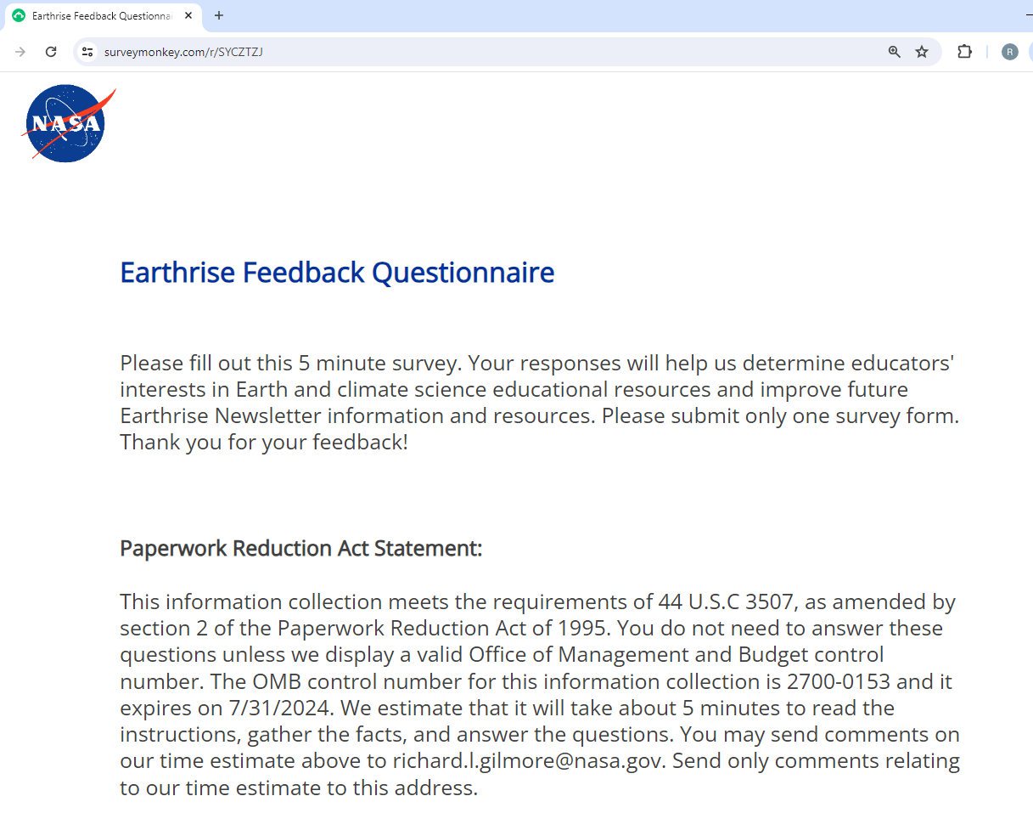Minimize the browser window
1033x813 pixels.
click(x=1028, y=15)
